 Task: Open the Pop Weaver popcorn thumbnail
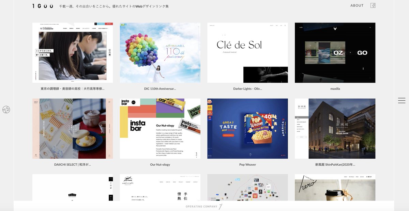click(247, 129)
